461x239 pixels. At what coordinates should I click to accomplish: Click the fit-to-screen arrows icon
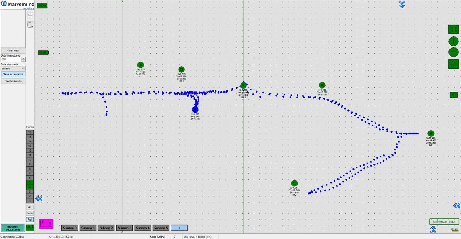click(453, 29)
